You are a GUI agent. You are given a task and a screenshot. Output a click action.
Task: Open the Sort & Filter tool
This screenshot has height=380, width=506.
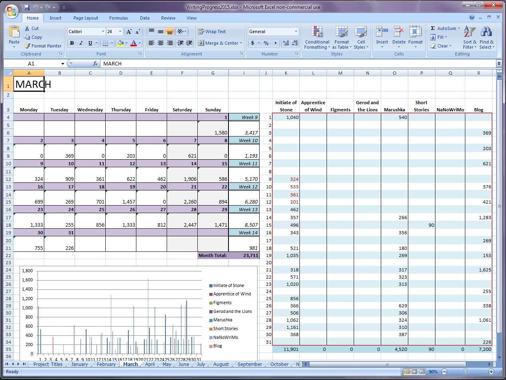click(470, 33)
